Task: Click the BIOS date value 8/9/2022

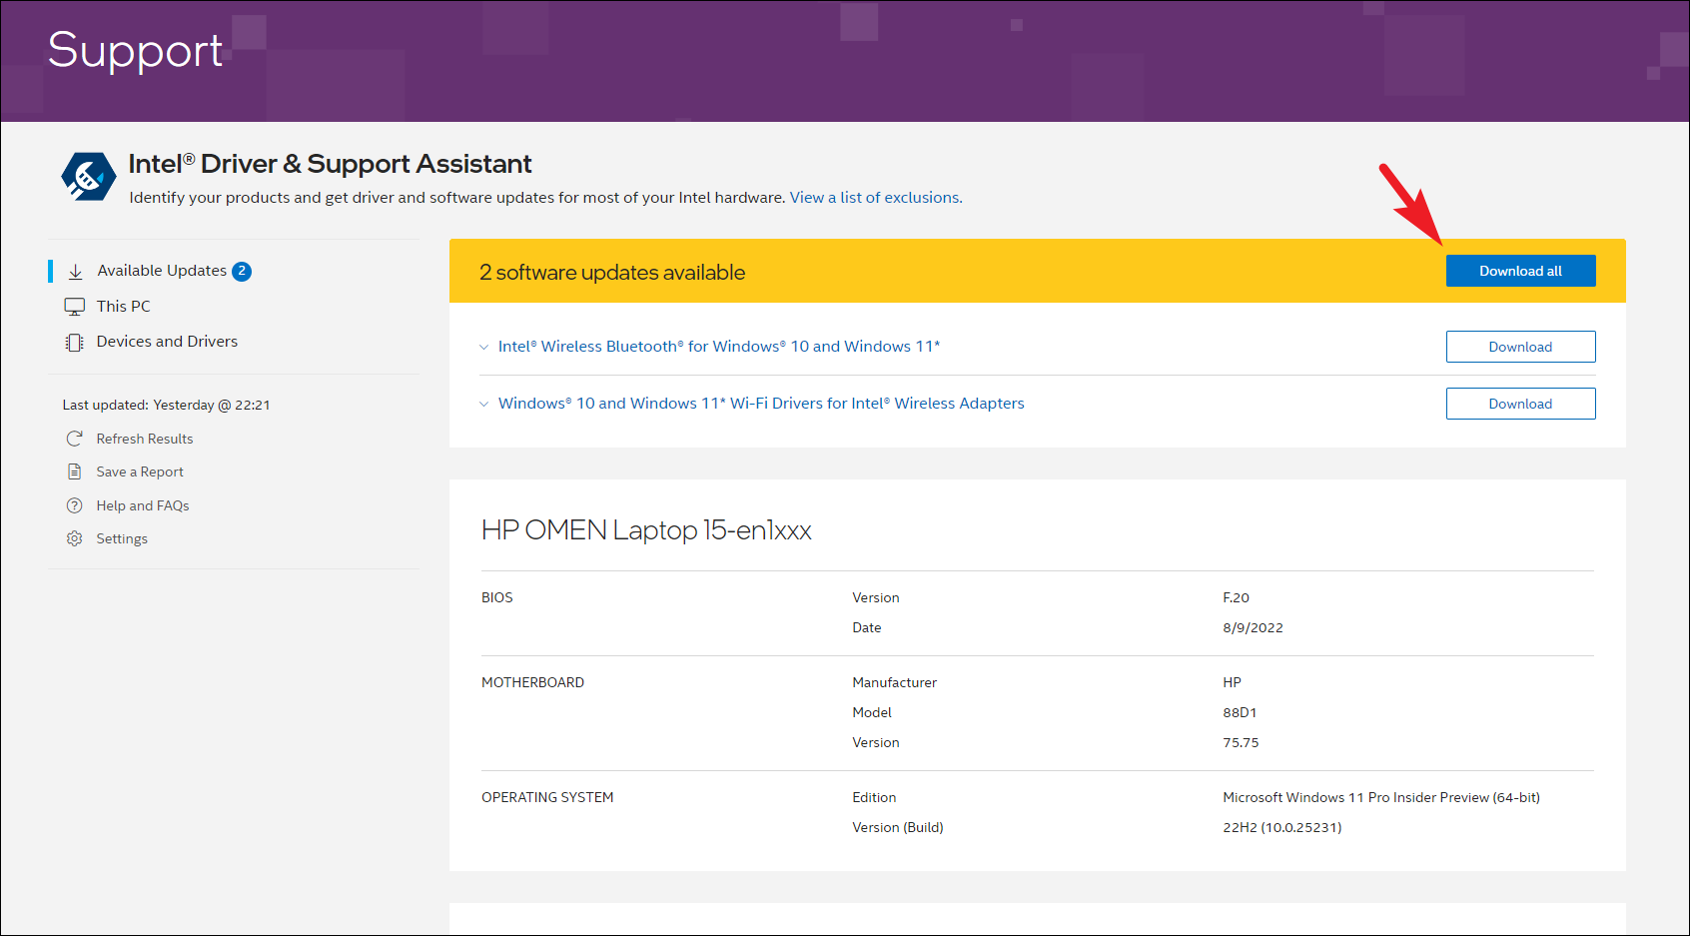Action: click(x=1253, y=627)
